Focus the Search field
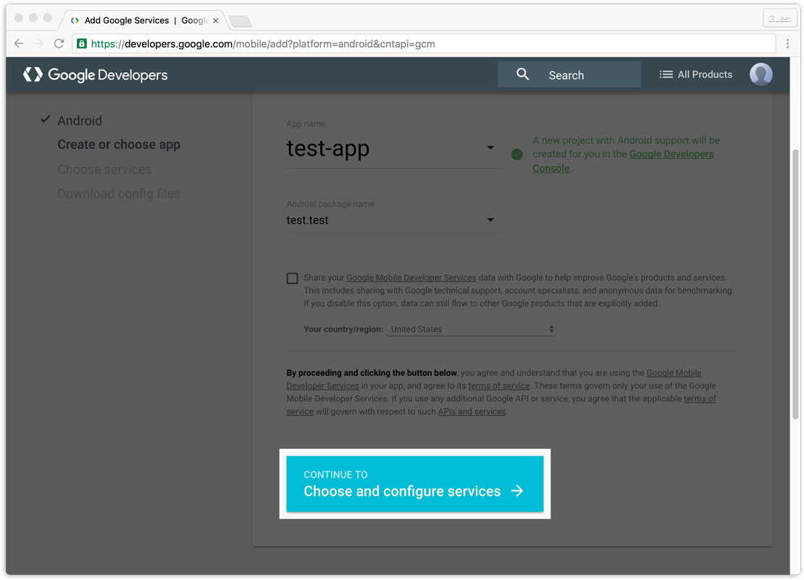This screenshot has width=804, height=580. click(569, 75)
